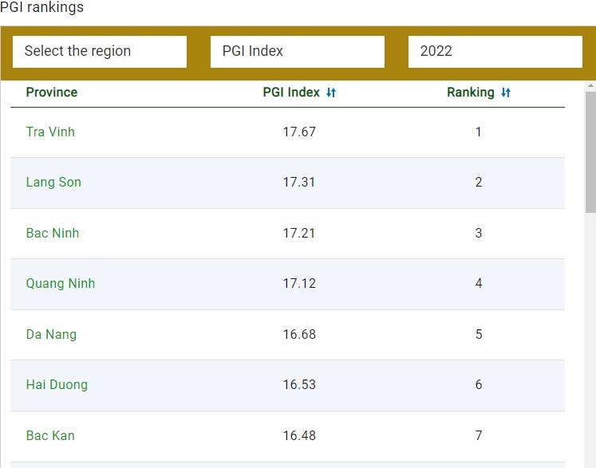Viewport: 596px width, 468px height.
Task: Select the 17.67 index value
Action: (299, 132)
